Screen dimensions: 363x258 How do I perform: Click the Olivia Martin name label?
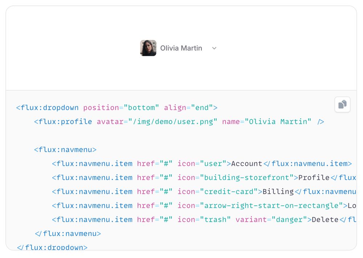coord(181,48)
